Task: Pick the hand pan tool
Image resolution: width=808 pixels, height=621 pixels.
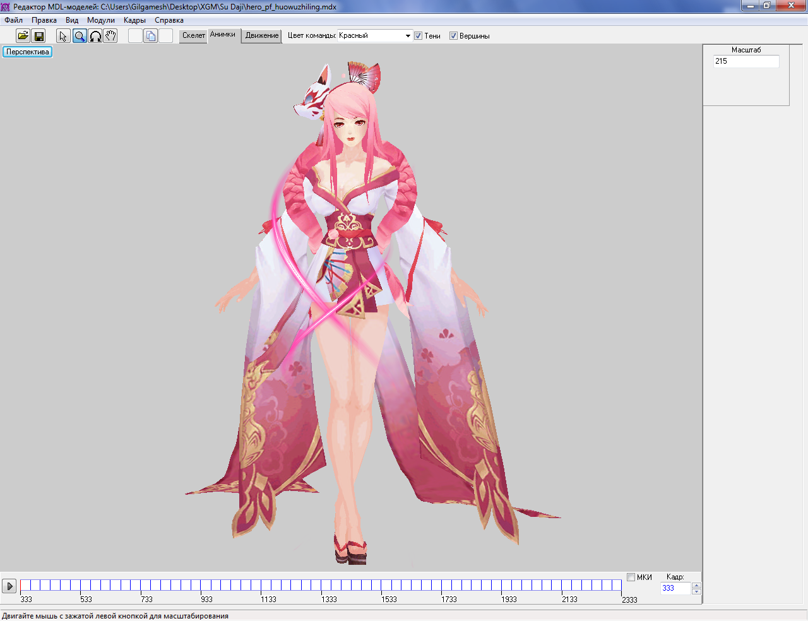Action: click(110, 36)
